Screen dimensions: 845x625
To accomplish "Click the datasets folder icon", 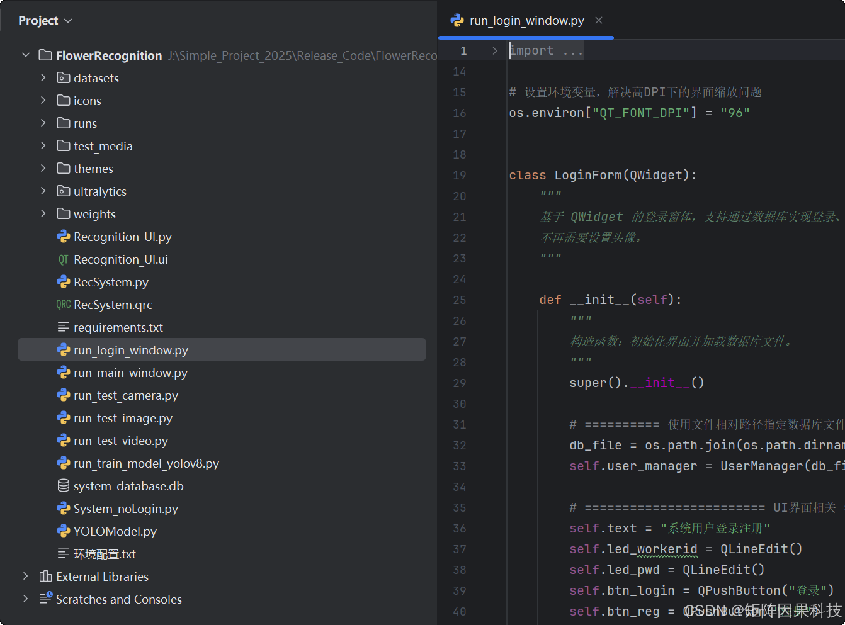I will point(63,78).
